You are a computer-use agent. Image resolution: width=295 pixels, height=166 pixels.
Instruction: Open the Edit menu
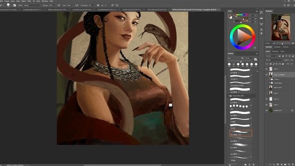[1, 1]
